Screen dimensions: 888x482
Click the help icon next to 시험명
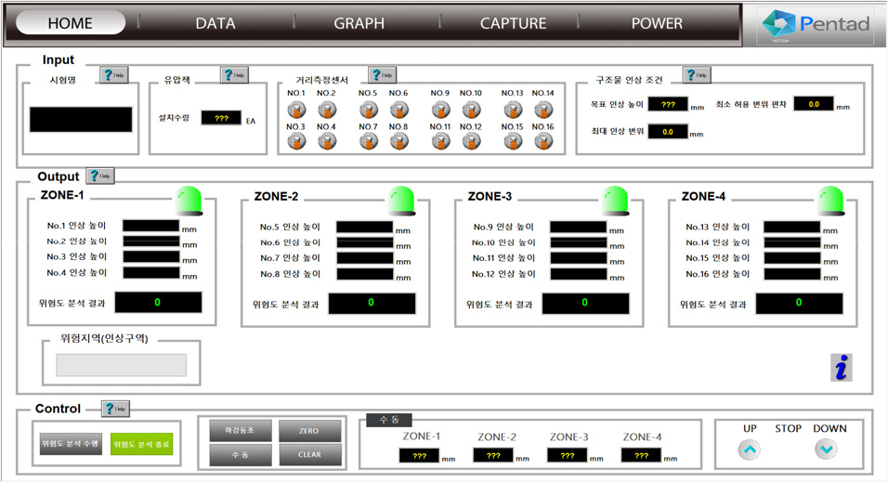[113, 75]
